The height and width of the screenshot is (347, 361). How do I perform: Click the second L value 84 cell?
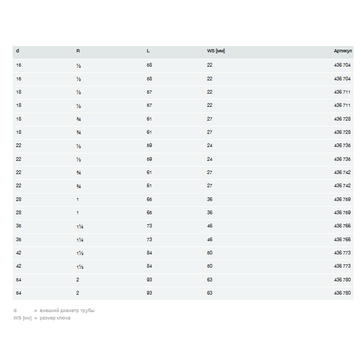tap(149, 266)
